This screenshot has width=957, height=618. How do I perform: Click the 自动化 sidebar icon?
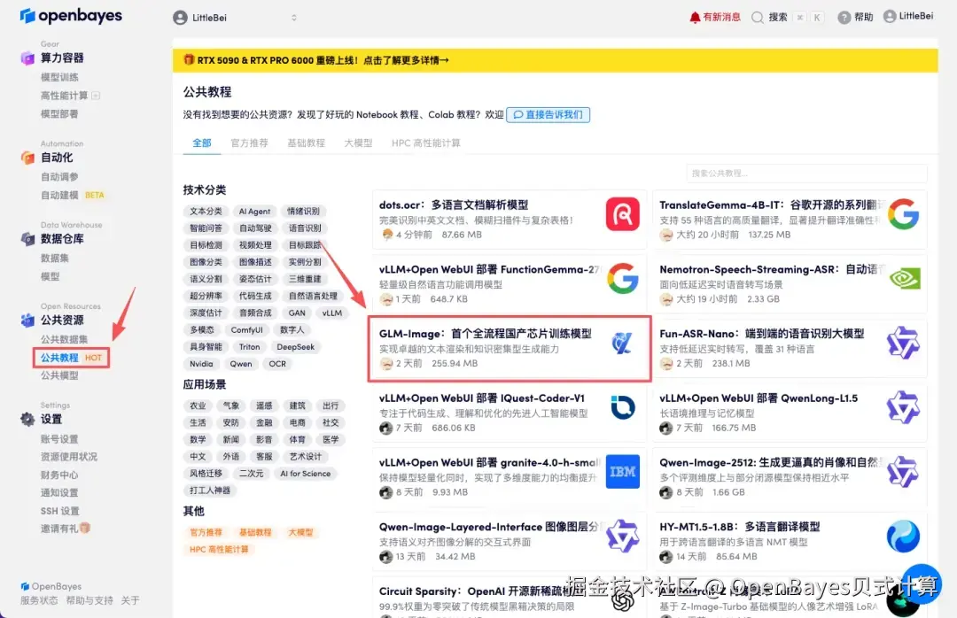(x=27, y=158)
